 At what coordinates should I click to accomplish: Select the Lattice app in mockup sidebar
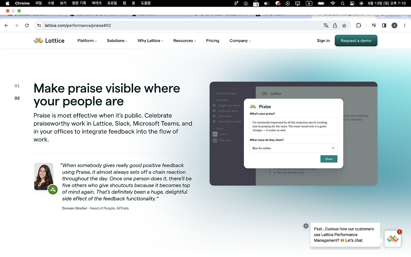point(220,134)
